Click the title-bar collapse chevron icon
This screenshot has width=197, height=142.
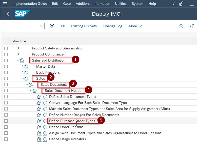tap(173, 4)
